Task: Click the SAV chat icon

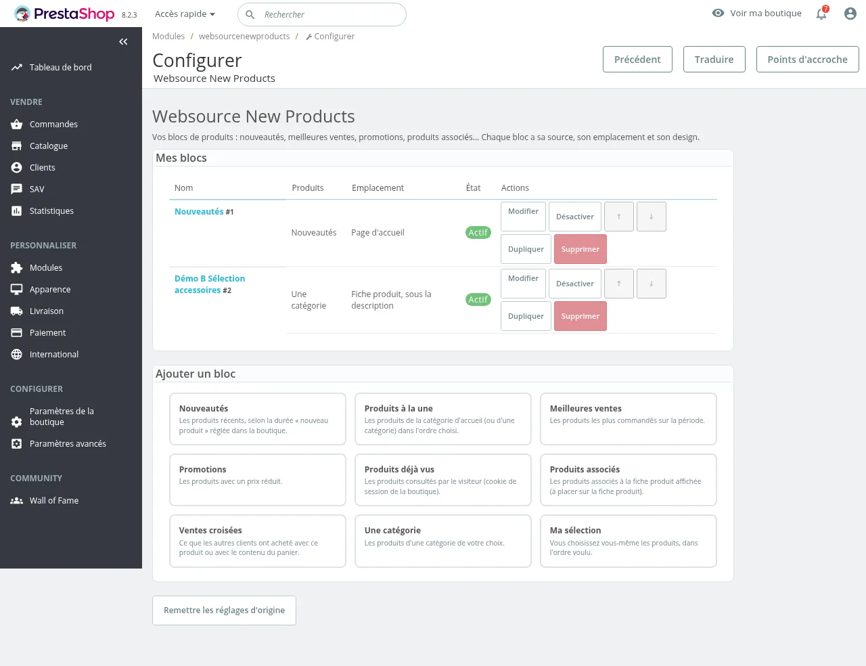Action: pos(17,190)
